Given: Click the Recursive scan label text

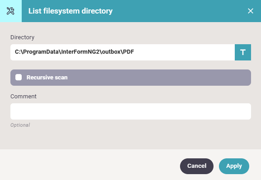Looking at the screenshot, I should pos(47,78).
